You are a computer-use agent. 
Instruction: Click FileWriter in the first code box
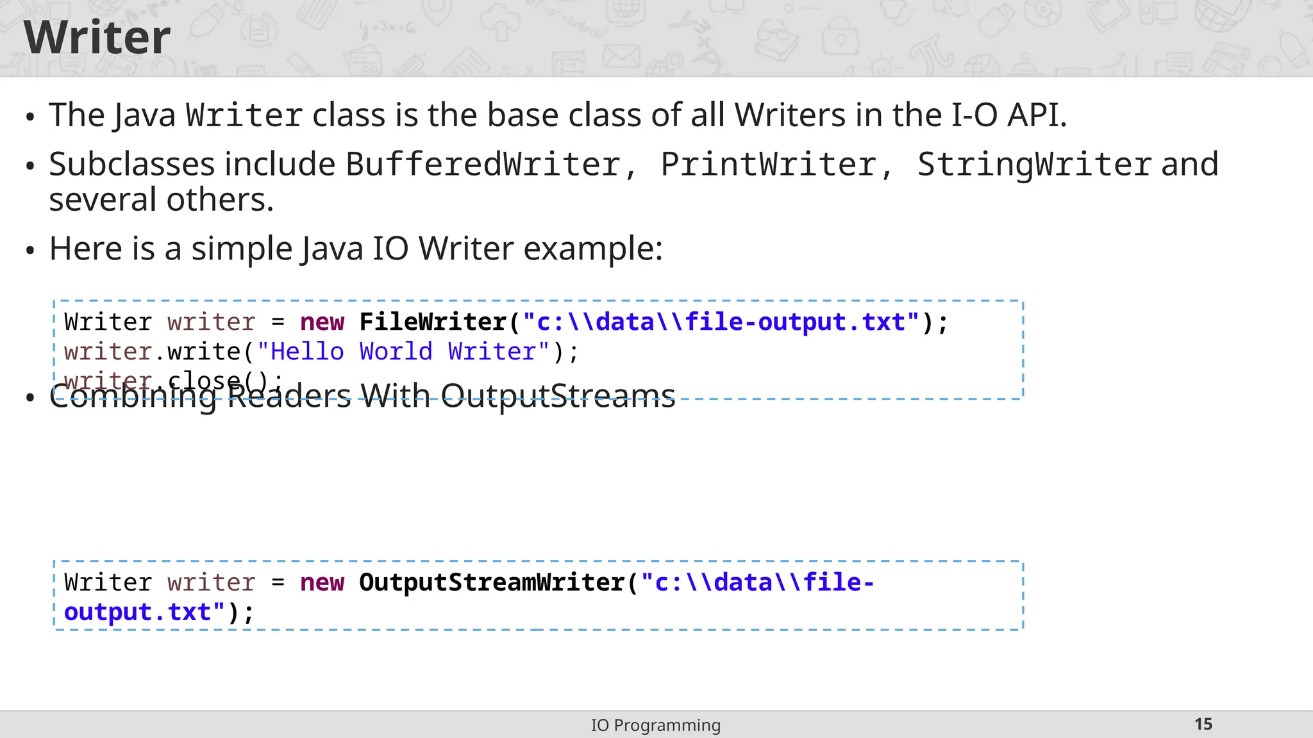pyautogui.click(x=433, y=322)
